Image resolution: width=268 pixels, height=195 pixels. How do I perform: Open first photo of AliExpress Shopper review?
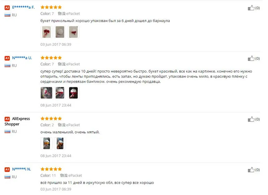pos(46,143)
